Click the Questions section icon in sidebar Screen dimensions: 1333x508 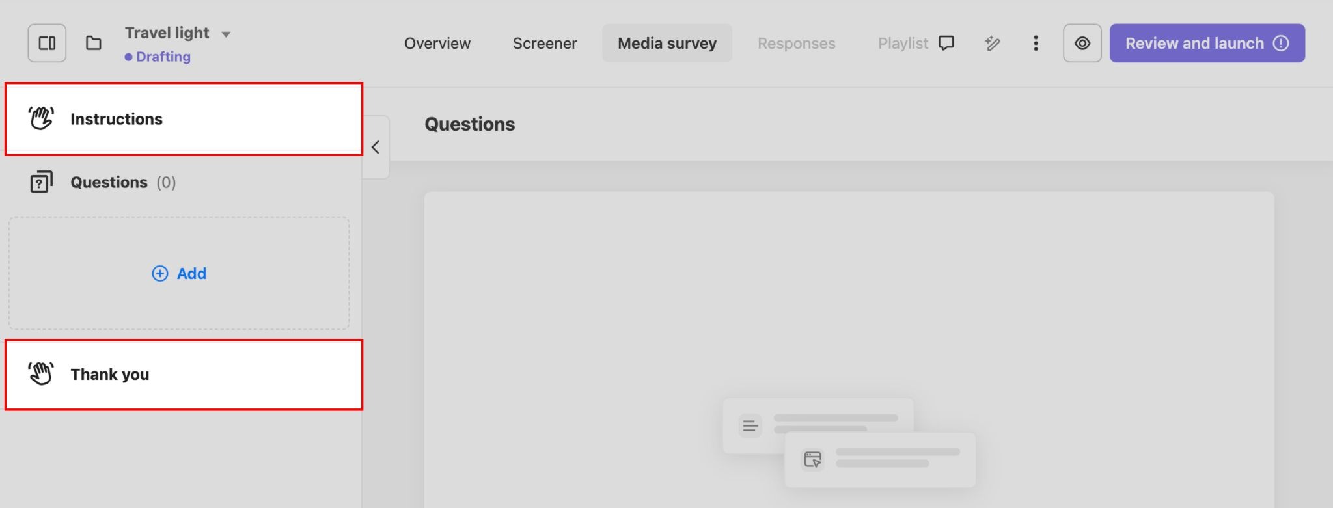point(41,182)
